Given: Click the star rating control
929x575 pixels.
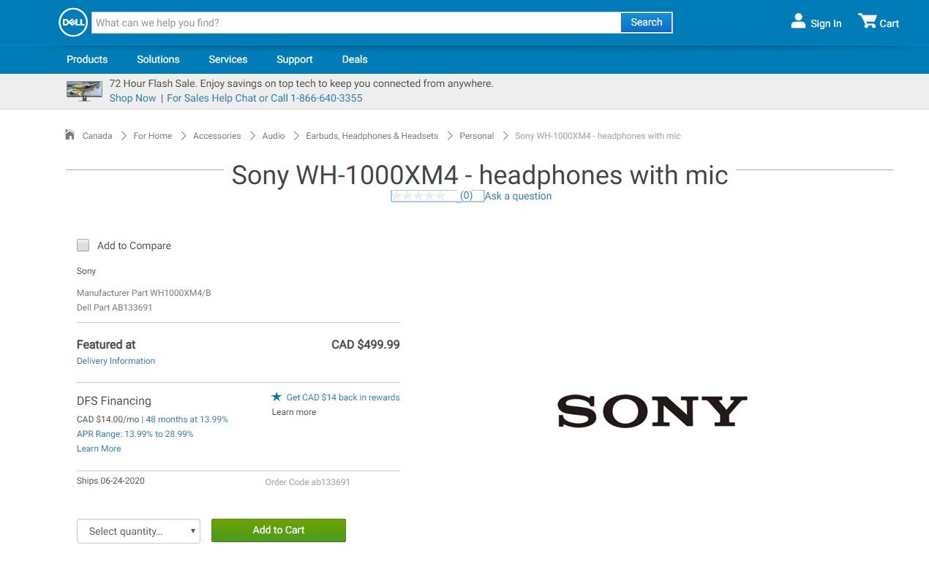Looking at the screenshot, I should 419,196.
